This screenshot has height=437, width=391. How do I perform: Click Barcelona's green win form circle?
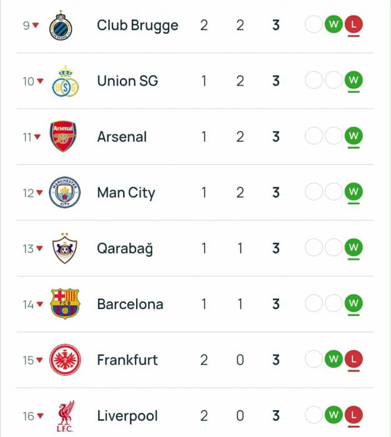tap(354, 303)
